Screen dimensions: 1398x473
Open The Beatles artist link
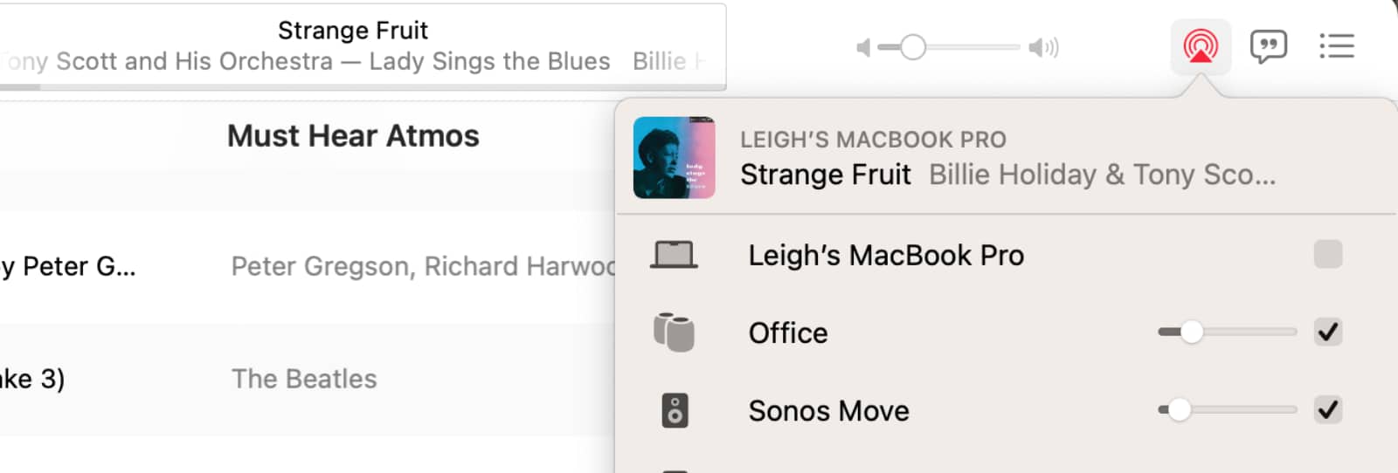click(304, 379)
